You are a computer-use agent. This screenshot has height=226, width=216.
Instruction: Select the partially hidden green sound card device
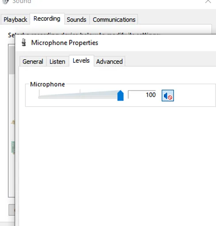13,147
